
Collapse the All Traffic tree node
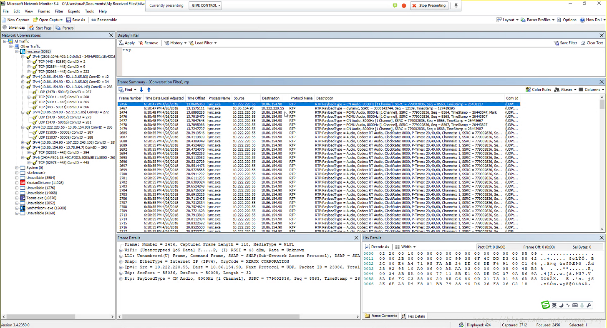(x=5, y=41)
